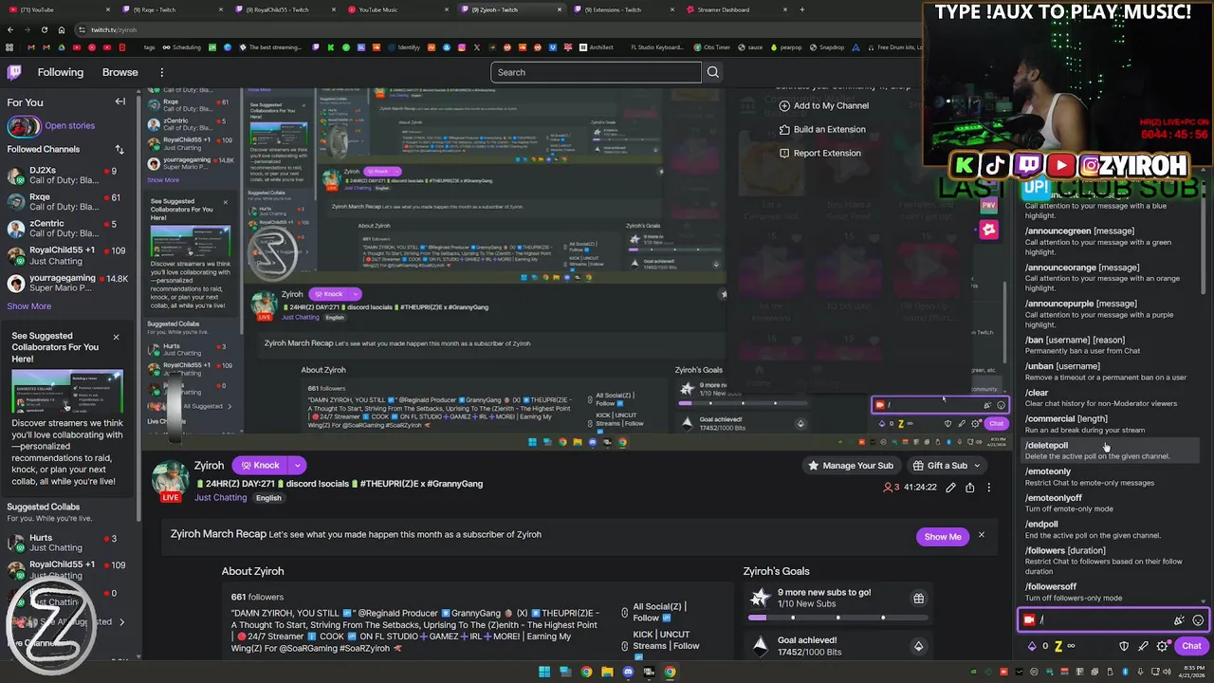Click Zyiroh channel avatar with LIVE badge

[171, 481]
